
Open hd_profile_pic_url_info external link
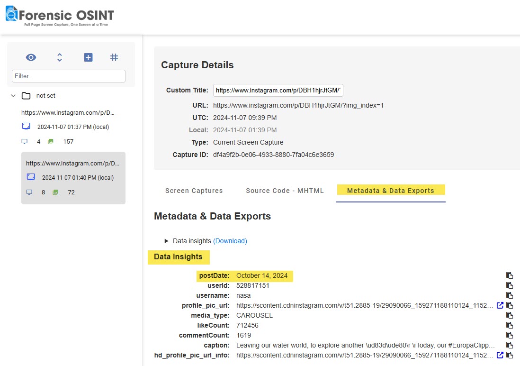500,355
